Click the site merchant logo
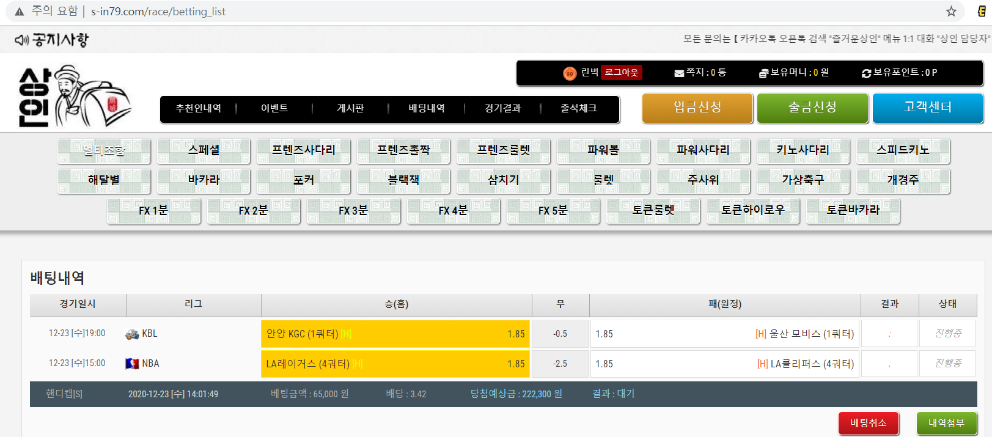Viewport: 992px width, 437px height. tap(73, 97)
